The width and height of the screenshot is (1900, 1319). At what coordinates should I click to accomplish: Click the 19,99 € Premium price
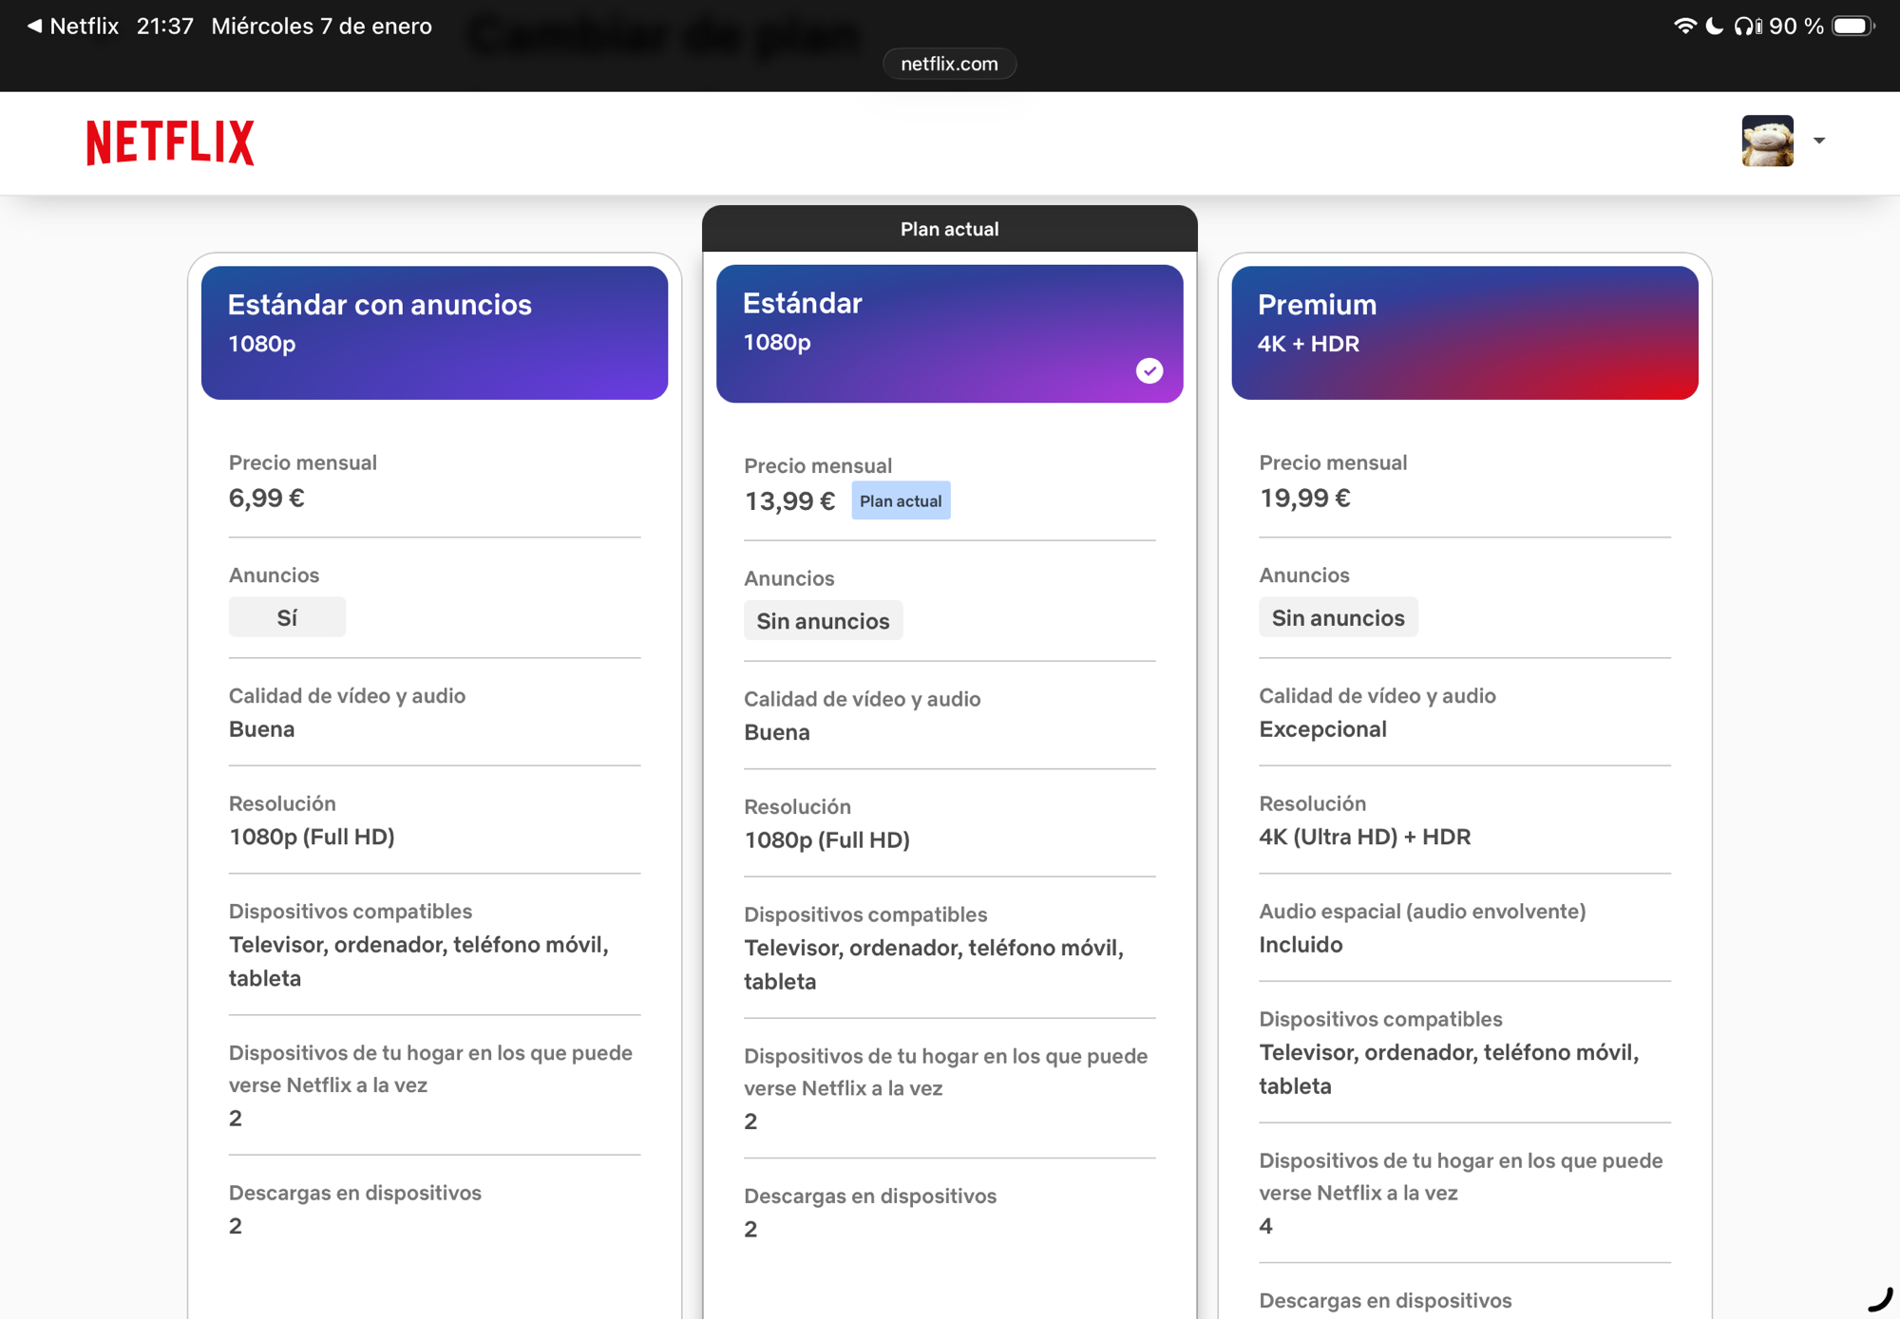1304,498
